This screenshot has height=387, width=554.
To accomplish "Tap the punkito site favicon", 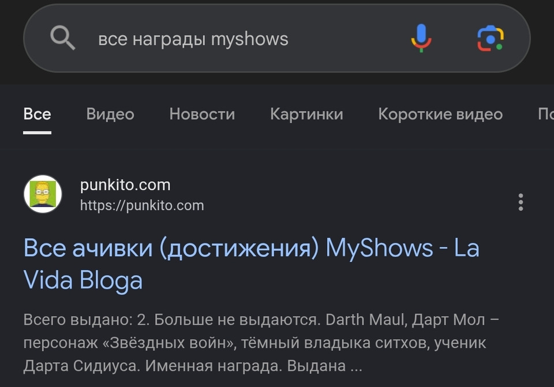I will (43, 194).
